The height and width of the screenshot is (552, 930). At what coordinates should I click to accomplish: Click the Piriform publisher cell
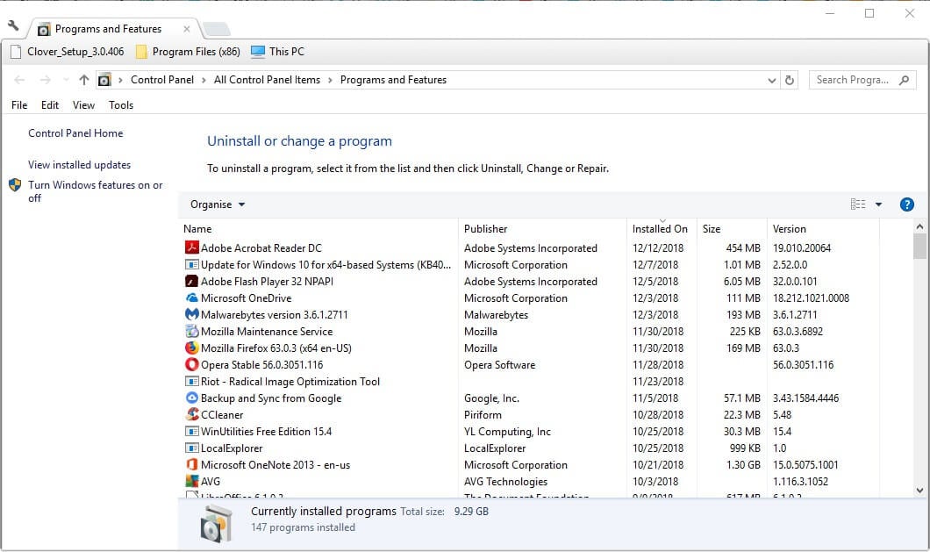pos(483,414)
